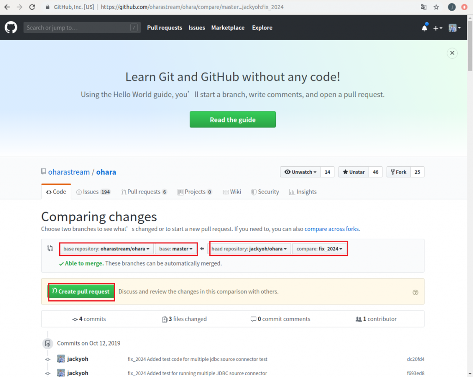Click jackyoh avatar on commit dc20fd4
The image size is (473, 377).
[x=61, y=359]
